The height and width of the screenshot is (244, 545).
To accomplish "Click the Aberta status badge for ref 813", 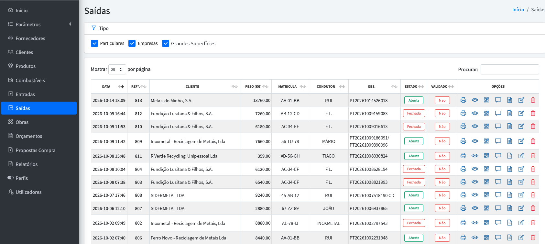I will (414, 100).
